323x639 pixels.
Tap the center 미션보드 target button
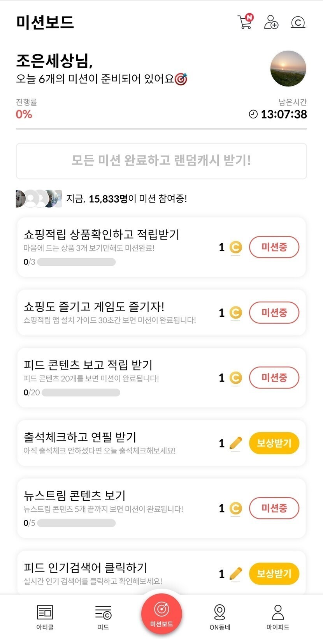point(161,614)
